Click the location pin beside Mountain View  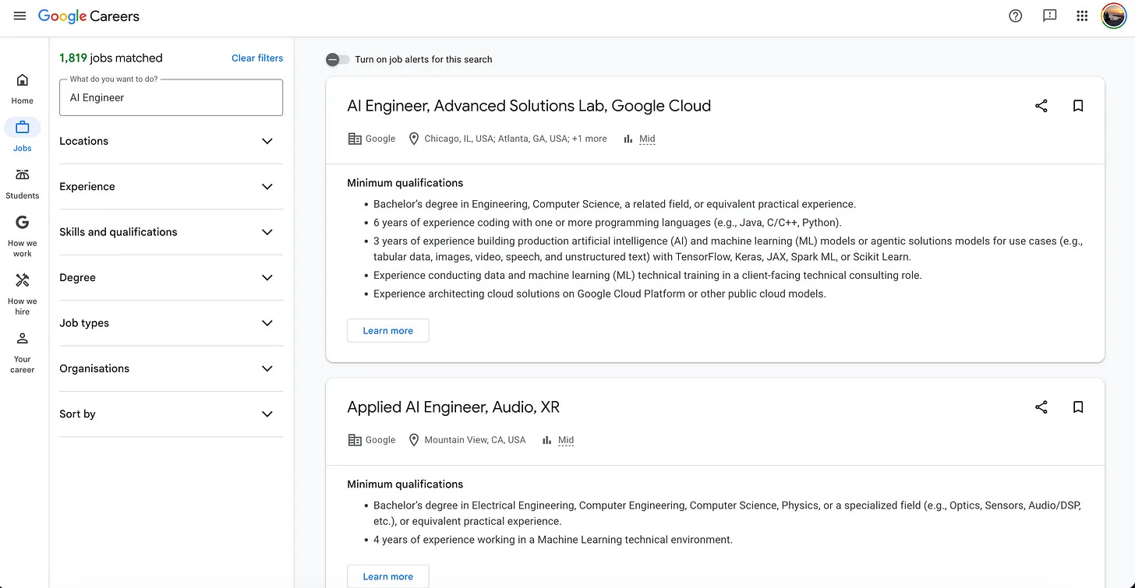coord(414,440)
